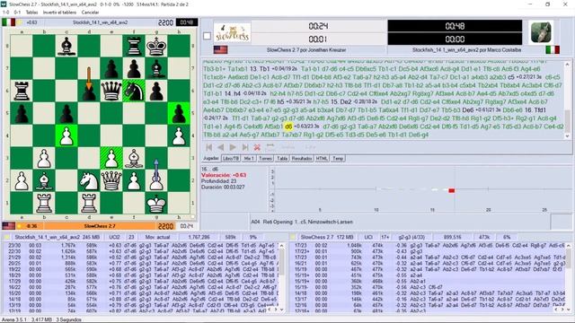Click the black rook on a6
Viewport: 575px width, 323px height.
pos(22,91)
